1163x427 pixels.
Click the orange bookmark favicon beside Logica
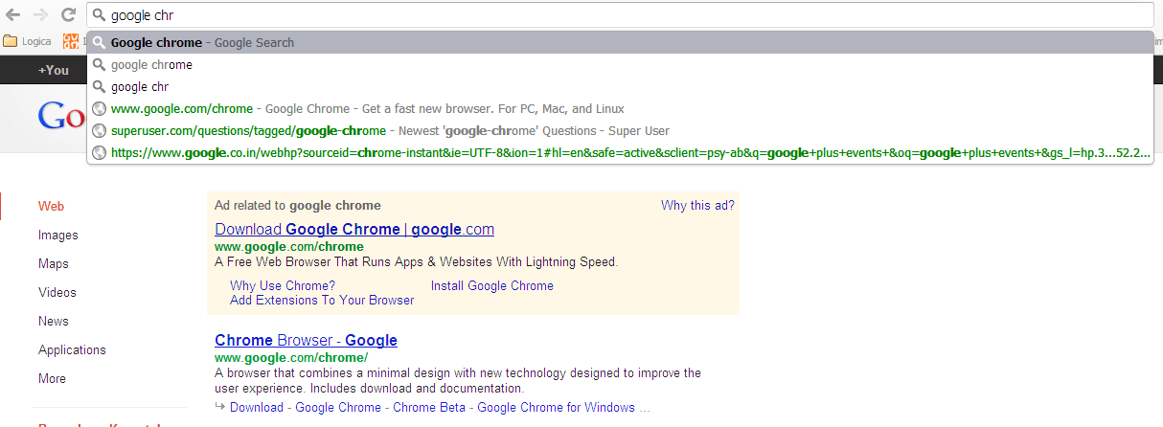pos(70,41)
